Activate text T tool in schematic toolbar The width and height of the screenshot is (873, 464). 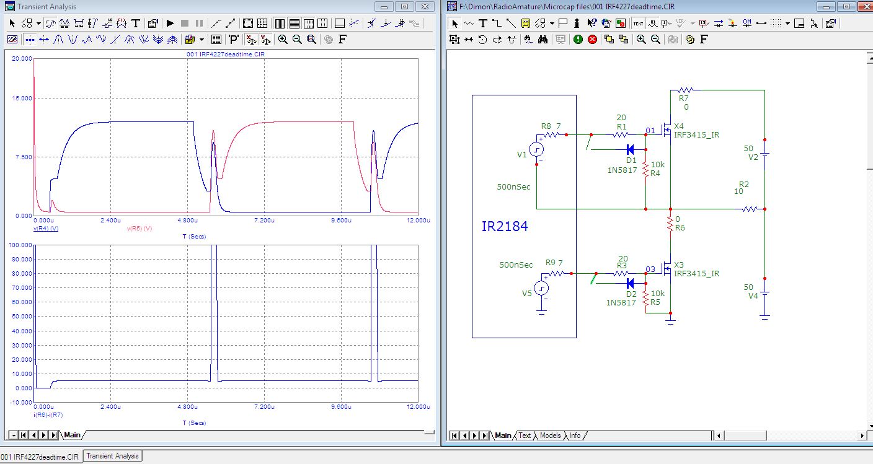tap(483, 24)
